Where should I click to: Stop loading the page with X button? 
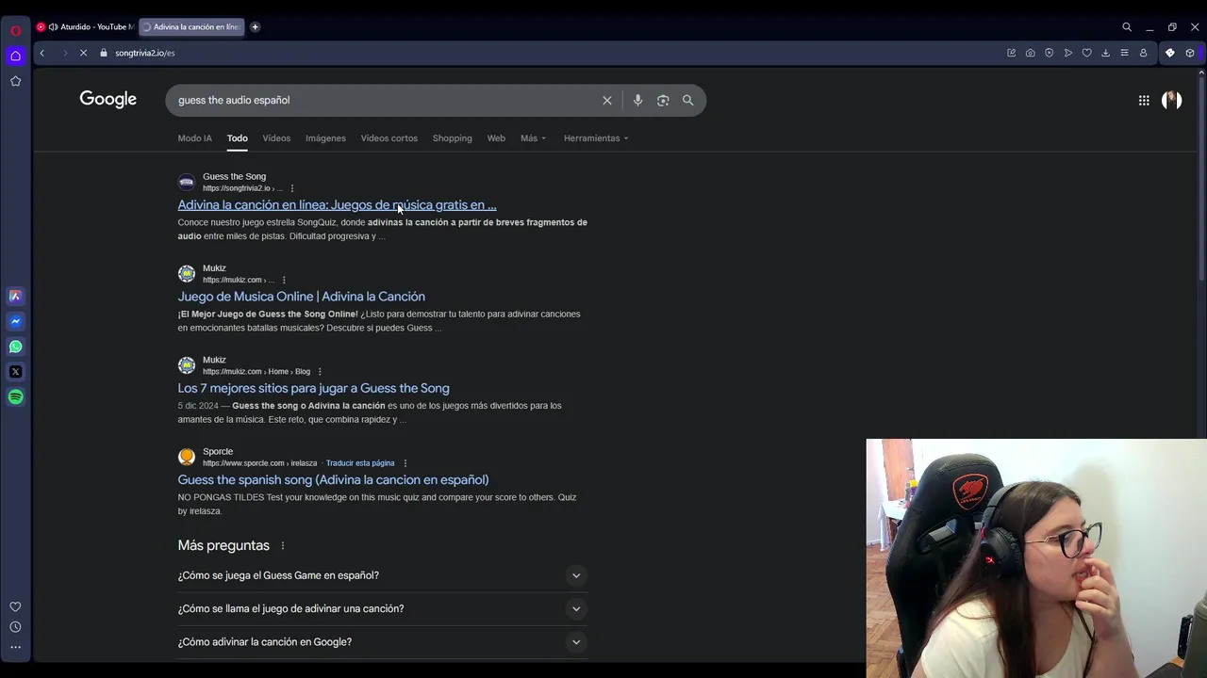click(83, 53)
